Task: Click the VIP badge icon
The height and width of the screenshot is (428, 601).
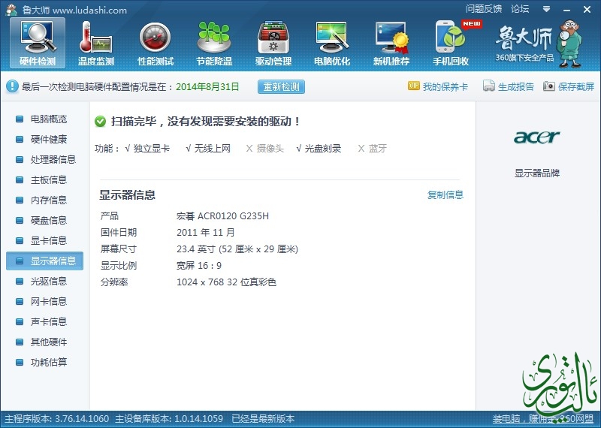Action: point(414,86)
